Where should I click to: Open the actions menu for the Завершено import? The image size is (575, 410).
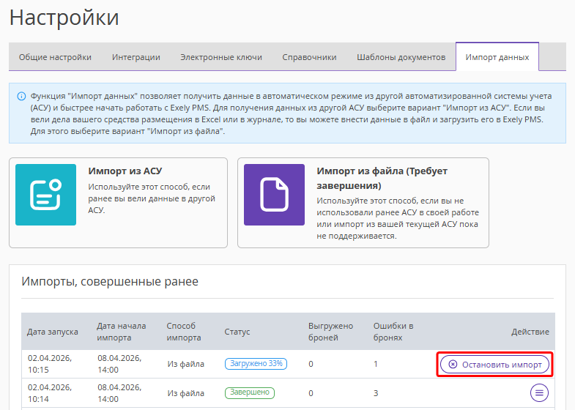click(539, 392)
